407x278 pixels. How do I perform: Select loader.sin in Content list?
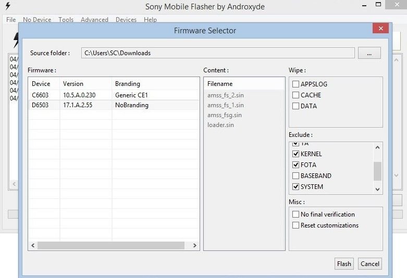coord(220,125)
